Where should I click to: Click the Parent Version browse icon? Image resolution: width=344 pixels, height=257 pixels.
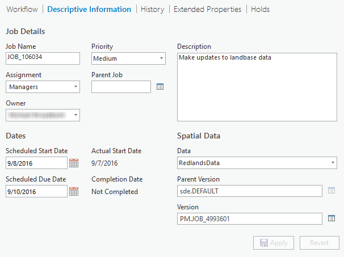click(332, 191)
